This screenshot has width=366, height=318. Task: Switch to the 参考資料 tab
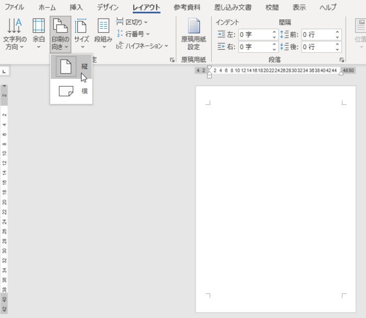[187, 7]
